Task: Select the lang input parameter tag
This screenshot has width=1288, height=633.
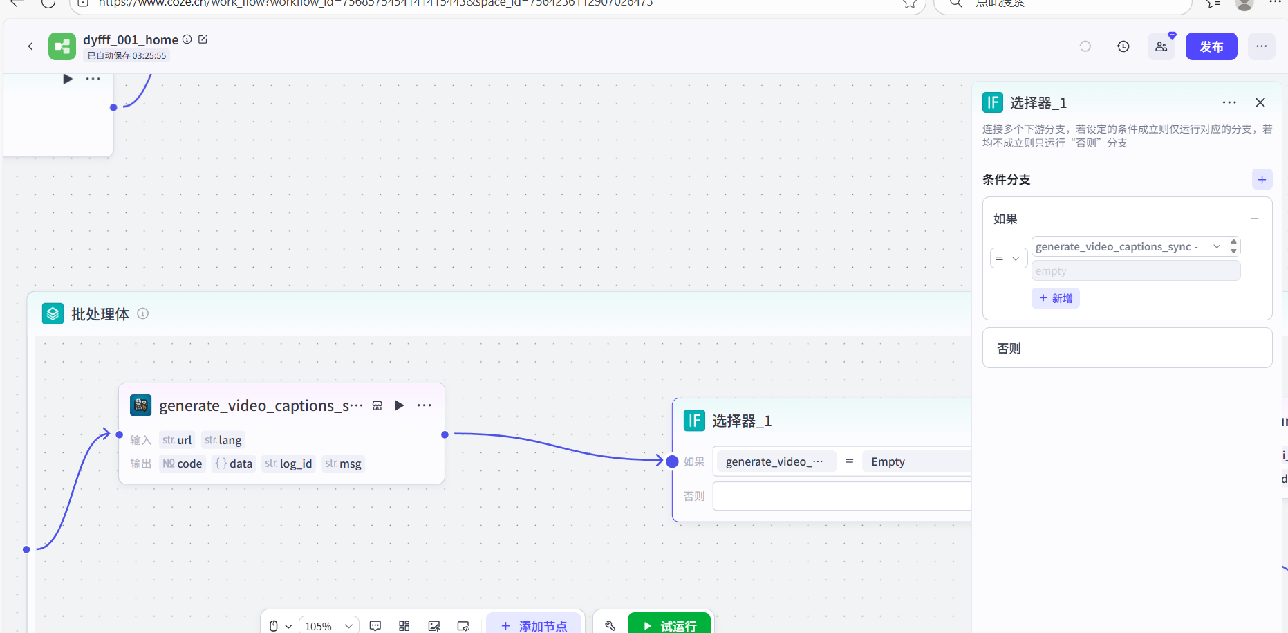Action: 223,440
